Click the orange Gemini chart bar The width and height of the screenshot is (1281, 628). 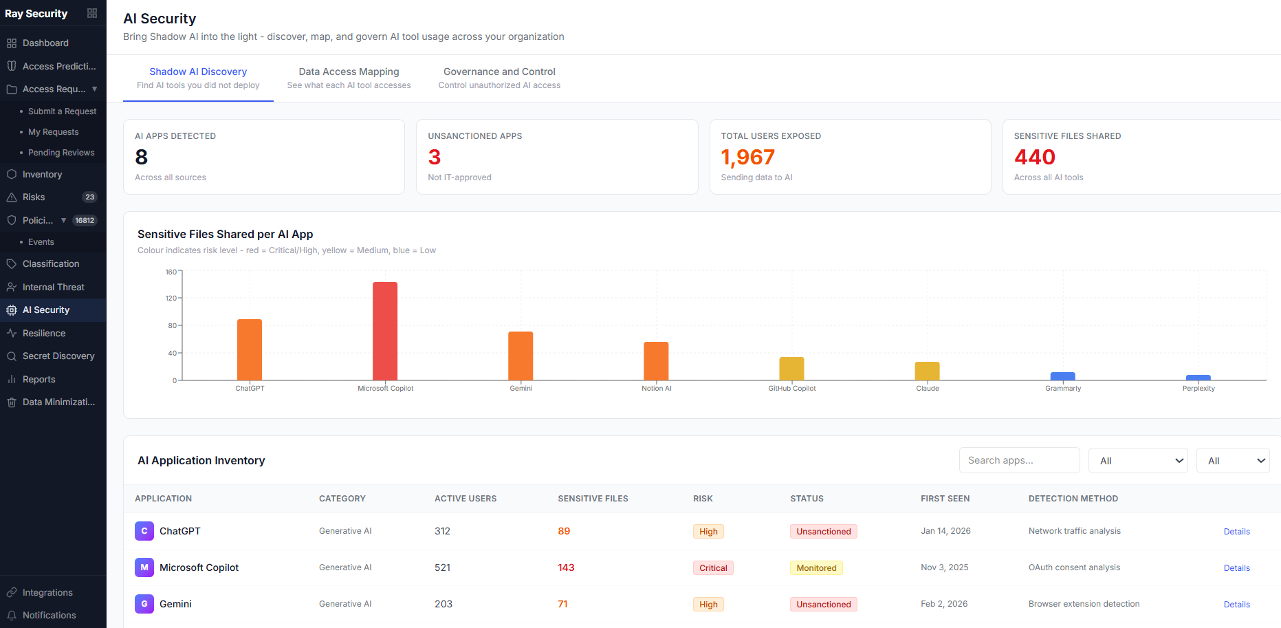[521, 356]
